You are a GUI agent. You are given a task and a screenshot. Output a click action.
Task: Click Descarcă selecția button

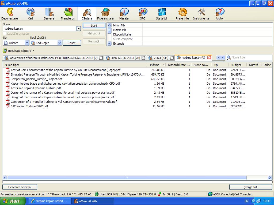click(x=20, y=187)
